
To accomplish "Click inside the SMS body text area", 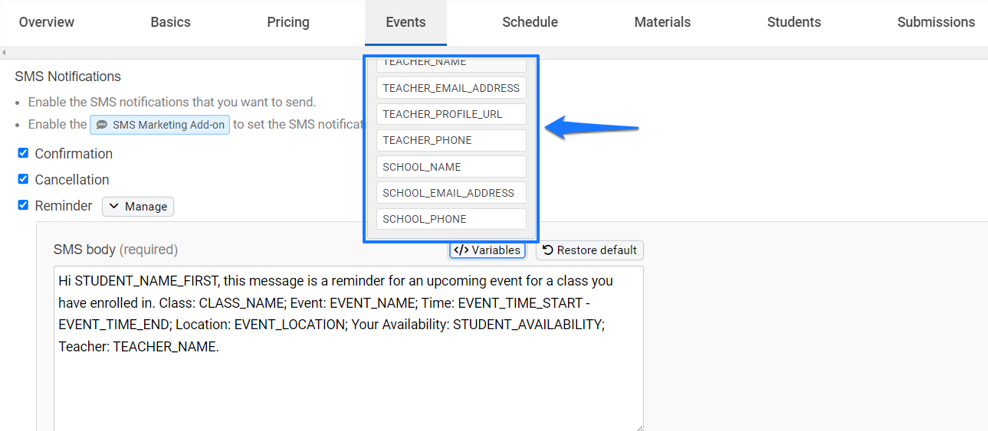I will [x=349, y=348].
